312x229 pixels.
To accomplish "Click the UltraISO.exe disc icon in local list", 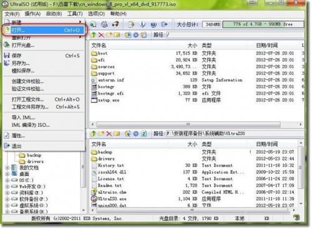I will pos(94,198).
